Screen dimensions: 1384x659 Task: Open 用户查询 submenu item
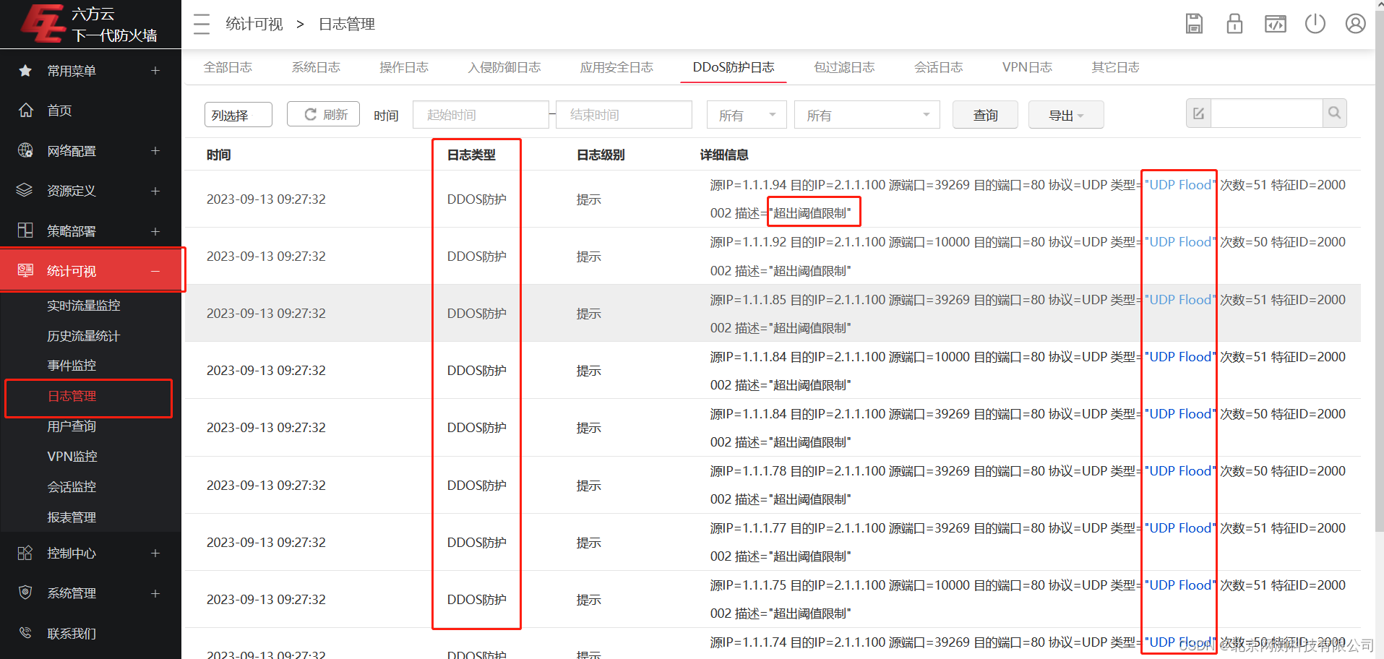[72, 426]
